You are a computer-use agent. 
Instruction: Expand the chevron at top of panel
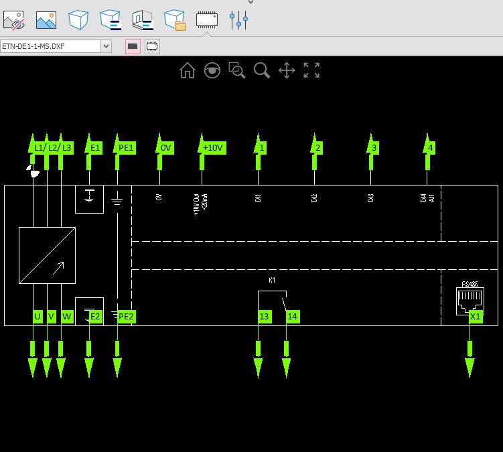coord(250,3)
